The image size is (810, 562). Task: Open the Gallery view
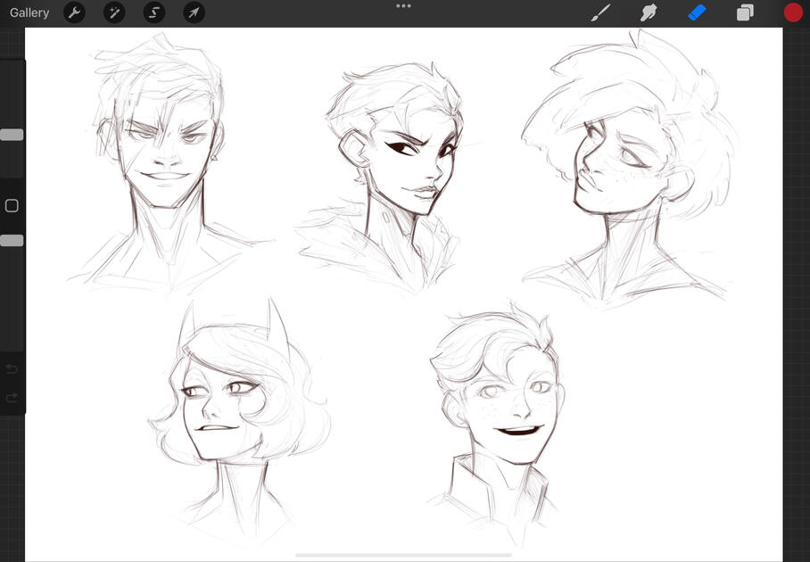tap(29, 12)
